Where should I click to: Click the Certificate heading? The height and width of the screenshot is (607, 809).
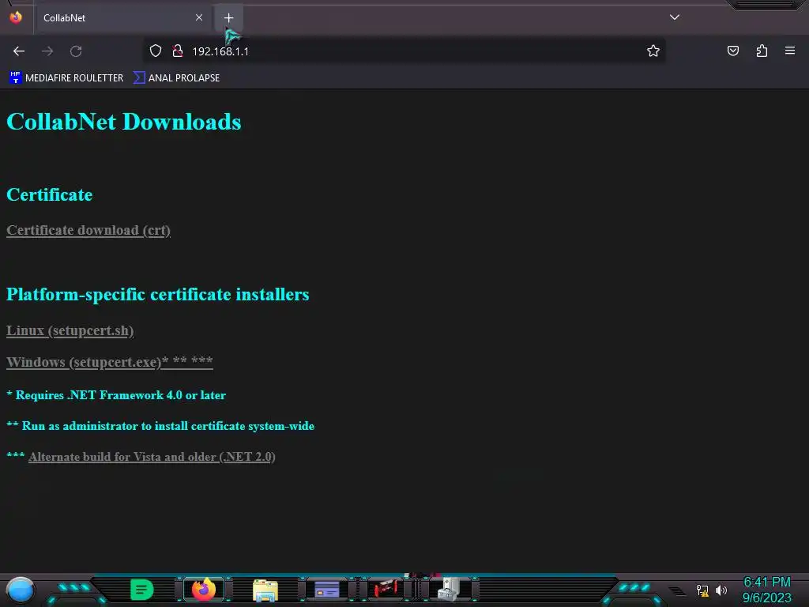click(x=50, y=194)
